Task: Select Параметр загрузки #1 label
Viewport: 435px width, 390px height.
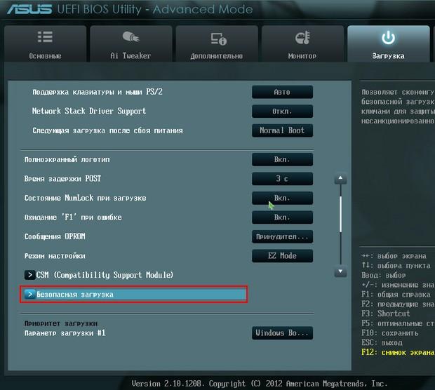Action: click(x=65, y=333)
